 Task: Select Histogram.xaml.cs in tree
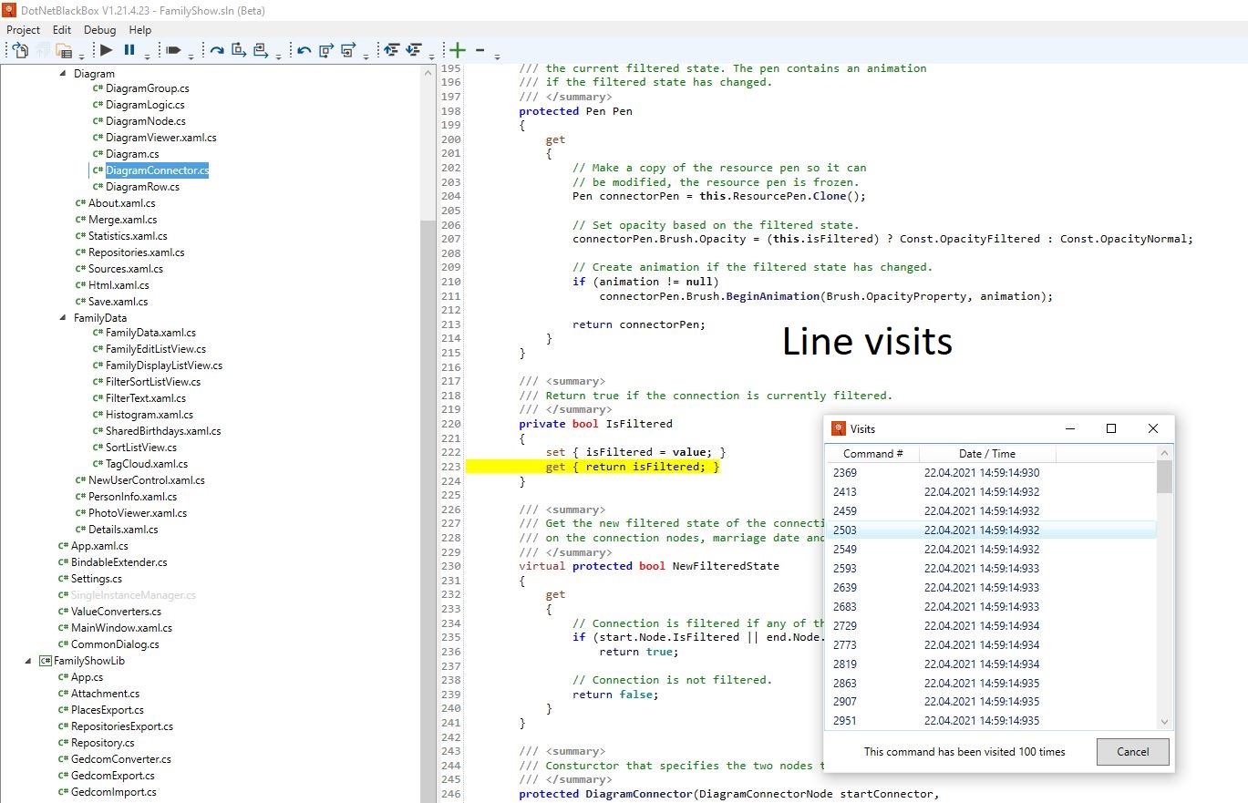pos(150,415)
